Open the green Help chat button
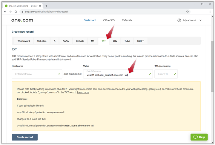Viewport: 215px width, 145px height. click(199, 137)
